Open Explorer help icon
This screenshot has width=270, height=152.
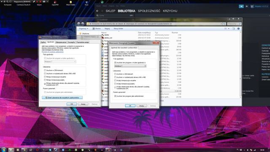tap(238, 29)
